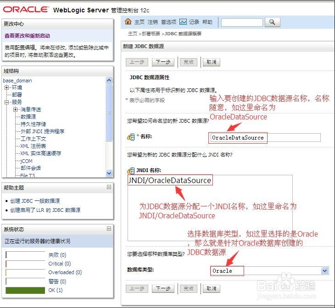The image size is (335, 308).
Task: Collapse the 服务 tree node
Action: coord(6,102)
